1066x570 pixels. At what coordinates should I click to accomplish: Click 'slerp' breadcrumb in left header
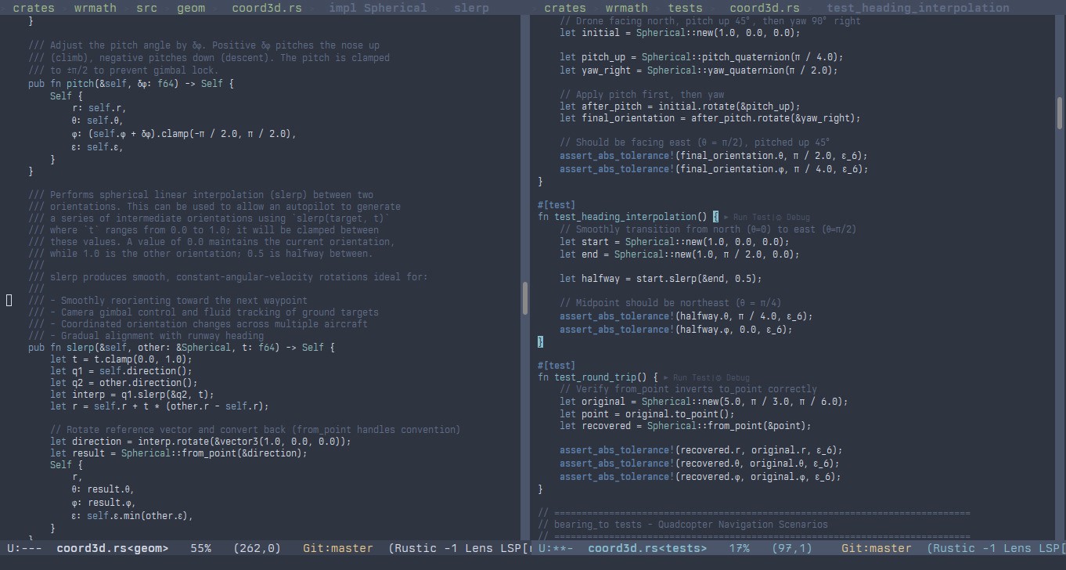pyautogui.click(x=471, y=8)
